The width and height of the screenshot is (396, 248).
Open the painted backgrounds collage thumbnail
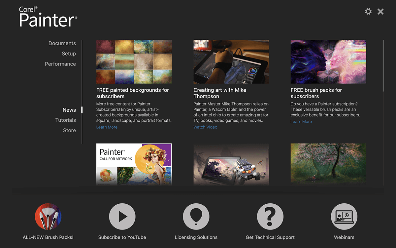tap(134, 62)
